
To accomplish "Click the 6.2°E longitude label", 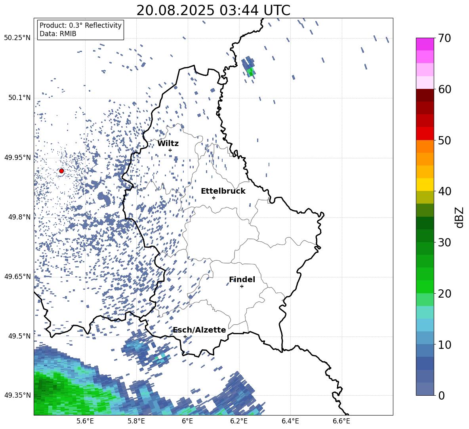I will (239, 421).
